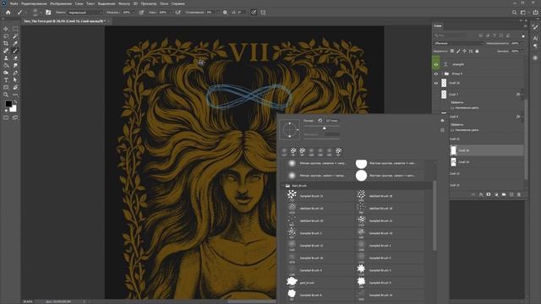
Task: Click the Home icon in the options bar
Action: click(8, 13)
